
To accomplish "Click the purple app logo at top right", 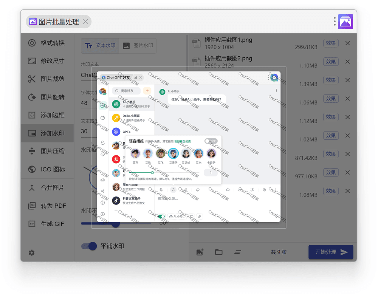I will pyautogui.click(x=345, y=22).
